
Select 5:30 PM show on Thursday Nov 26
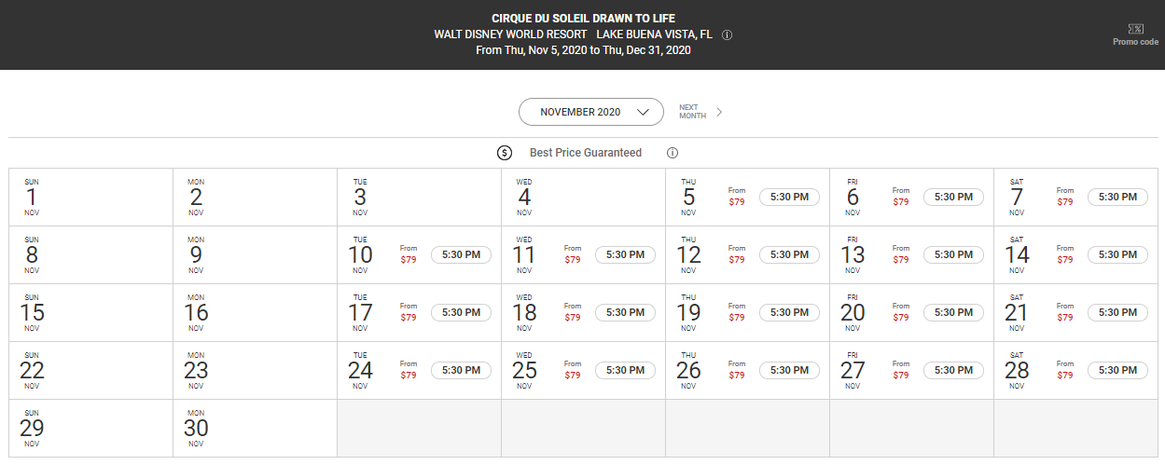point(789,370)
